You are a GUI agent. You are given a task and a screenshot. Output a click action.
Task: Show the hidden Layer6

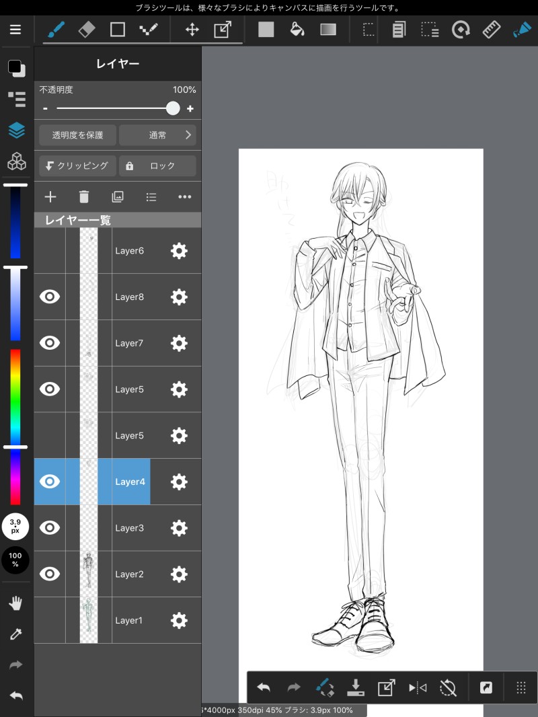(50, 251)
